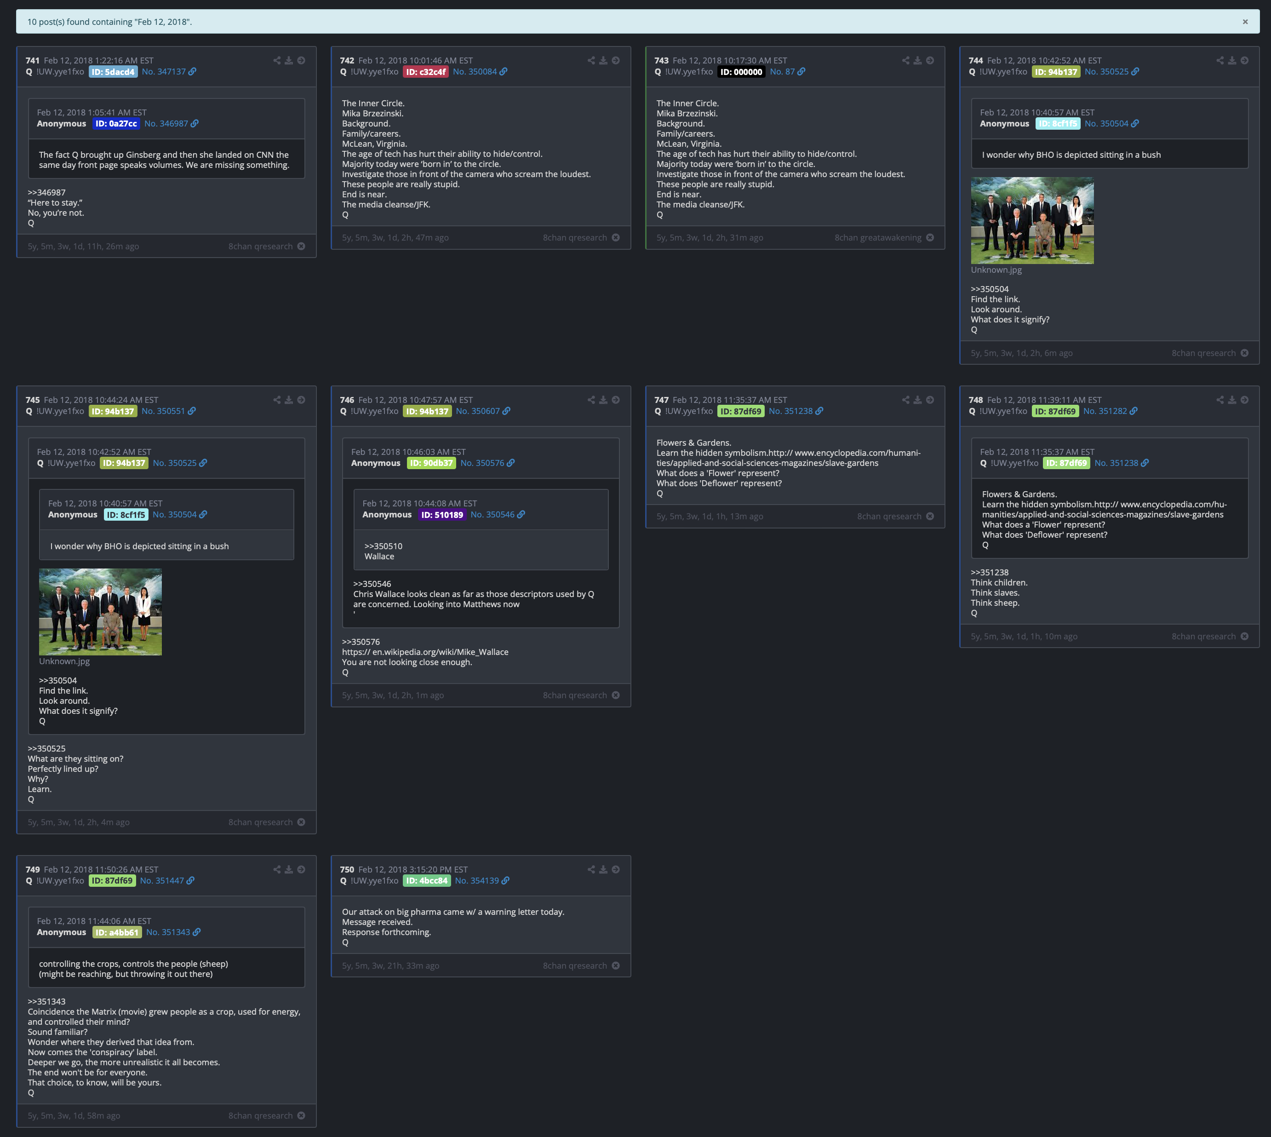The width and height of the screenshot is (1271, 1137).
Task: Click black ID badge 000000
Action: click(741, 72)
